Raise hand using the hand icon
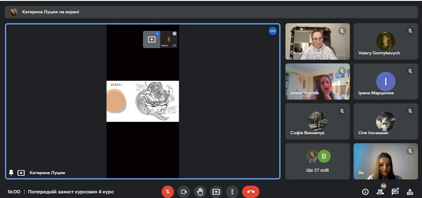422x198 pixels. [200, 192]
